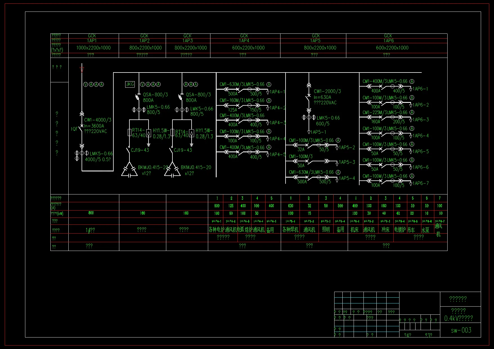Select the CM1-225M/3 breaker model text
The image size is (494, 349).
[374, 112]
